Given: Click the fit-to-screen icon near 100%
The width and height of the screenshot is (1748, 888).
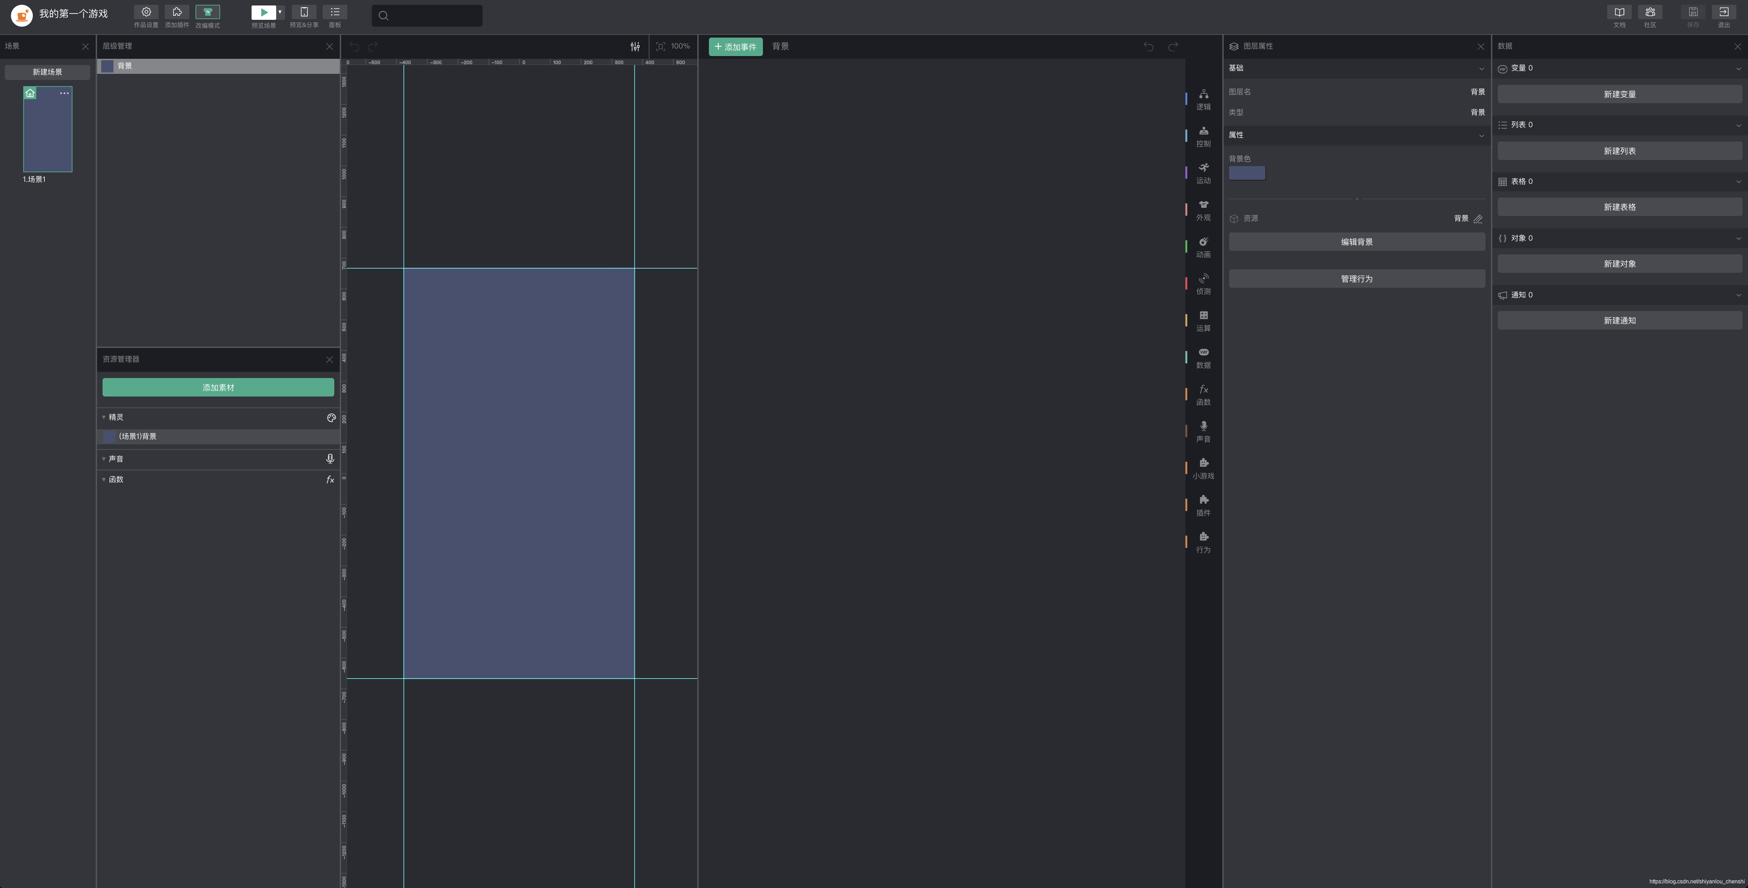Looking at the screenshot, I should [x=660, y=46].
